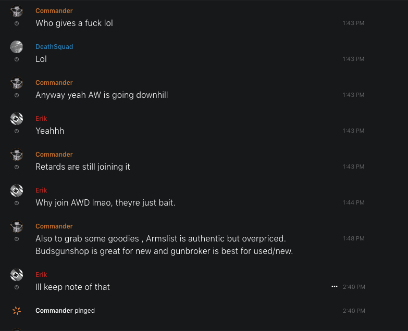Click DeathSquad's avatar picture
The image size is (408, 331).
[17, 47]
